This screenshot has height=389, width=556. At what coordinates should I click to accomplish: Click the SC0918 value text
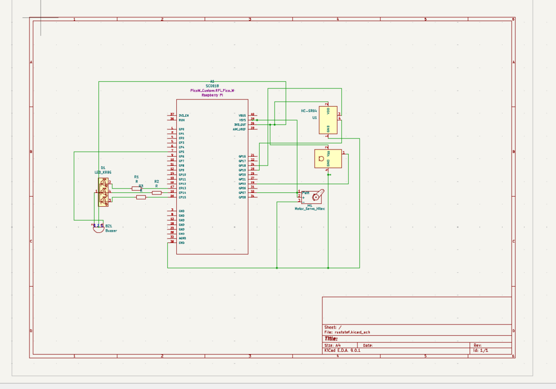pyautogui.click(x=212, y=86)
